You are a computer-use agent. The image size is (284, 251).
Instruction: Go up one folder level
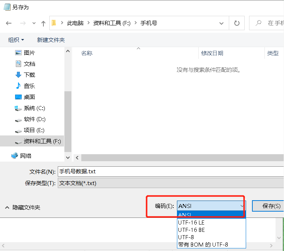click(x=43, y=24)
